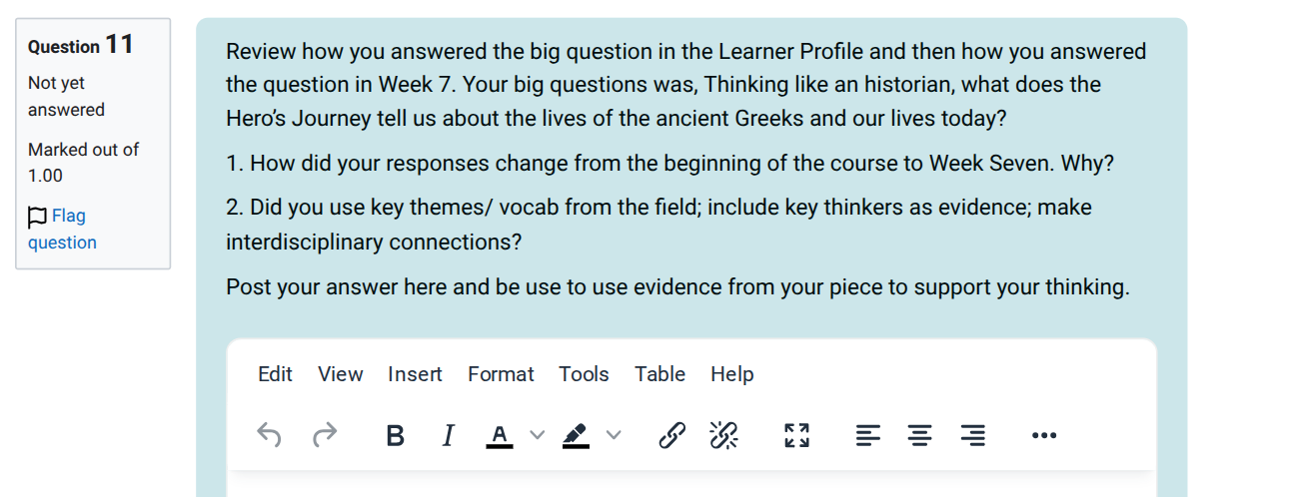Insert a link

coord(672,435)
